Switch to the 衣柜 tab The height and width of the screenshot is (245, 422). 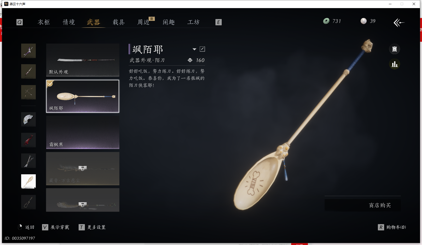point(44,22)
